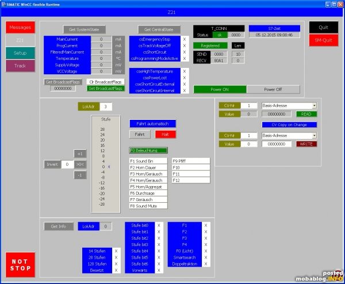Open the Messages screen
The height and width of the screenshot is (284, 345).
20,27
